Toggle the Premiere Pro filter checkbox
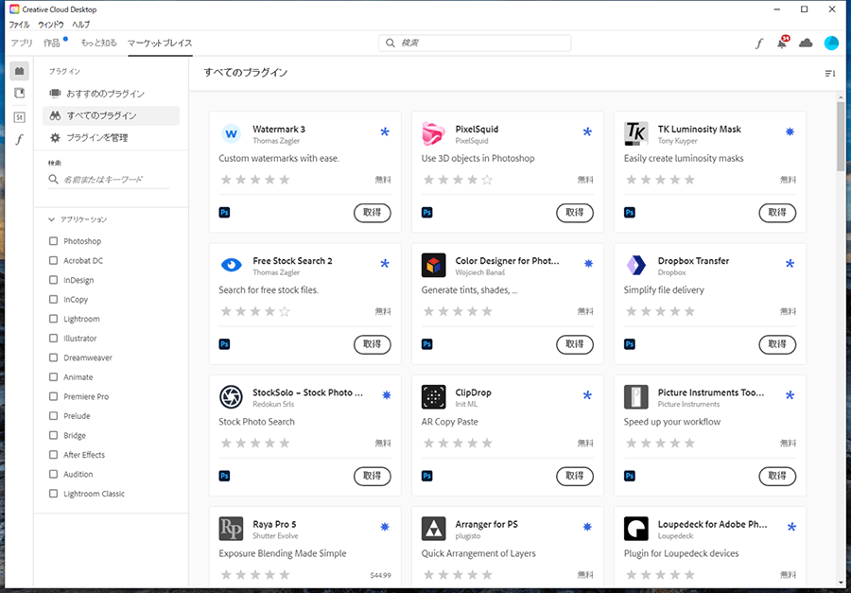The height and width of the screenshot is (593, 851). point(53,396)
